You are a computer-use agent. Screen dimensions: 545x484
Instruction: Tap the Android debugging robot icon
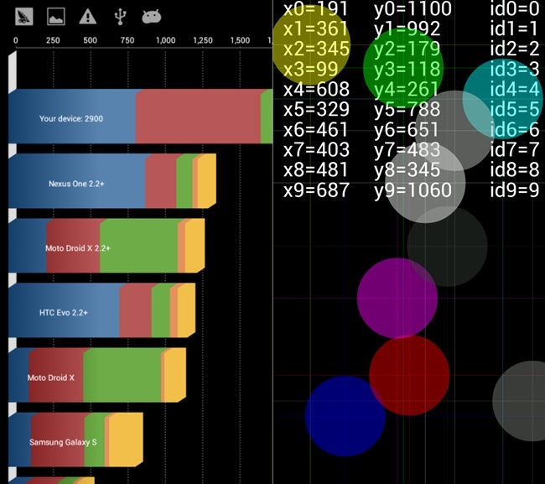coord(152,16)
